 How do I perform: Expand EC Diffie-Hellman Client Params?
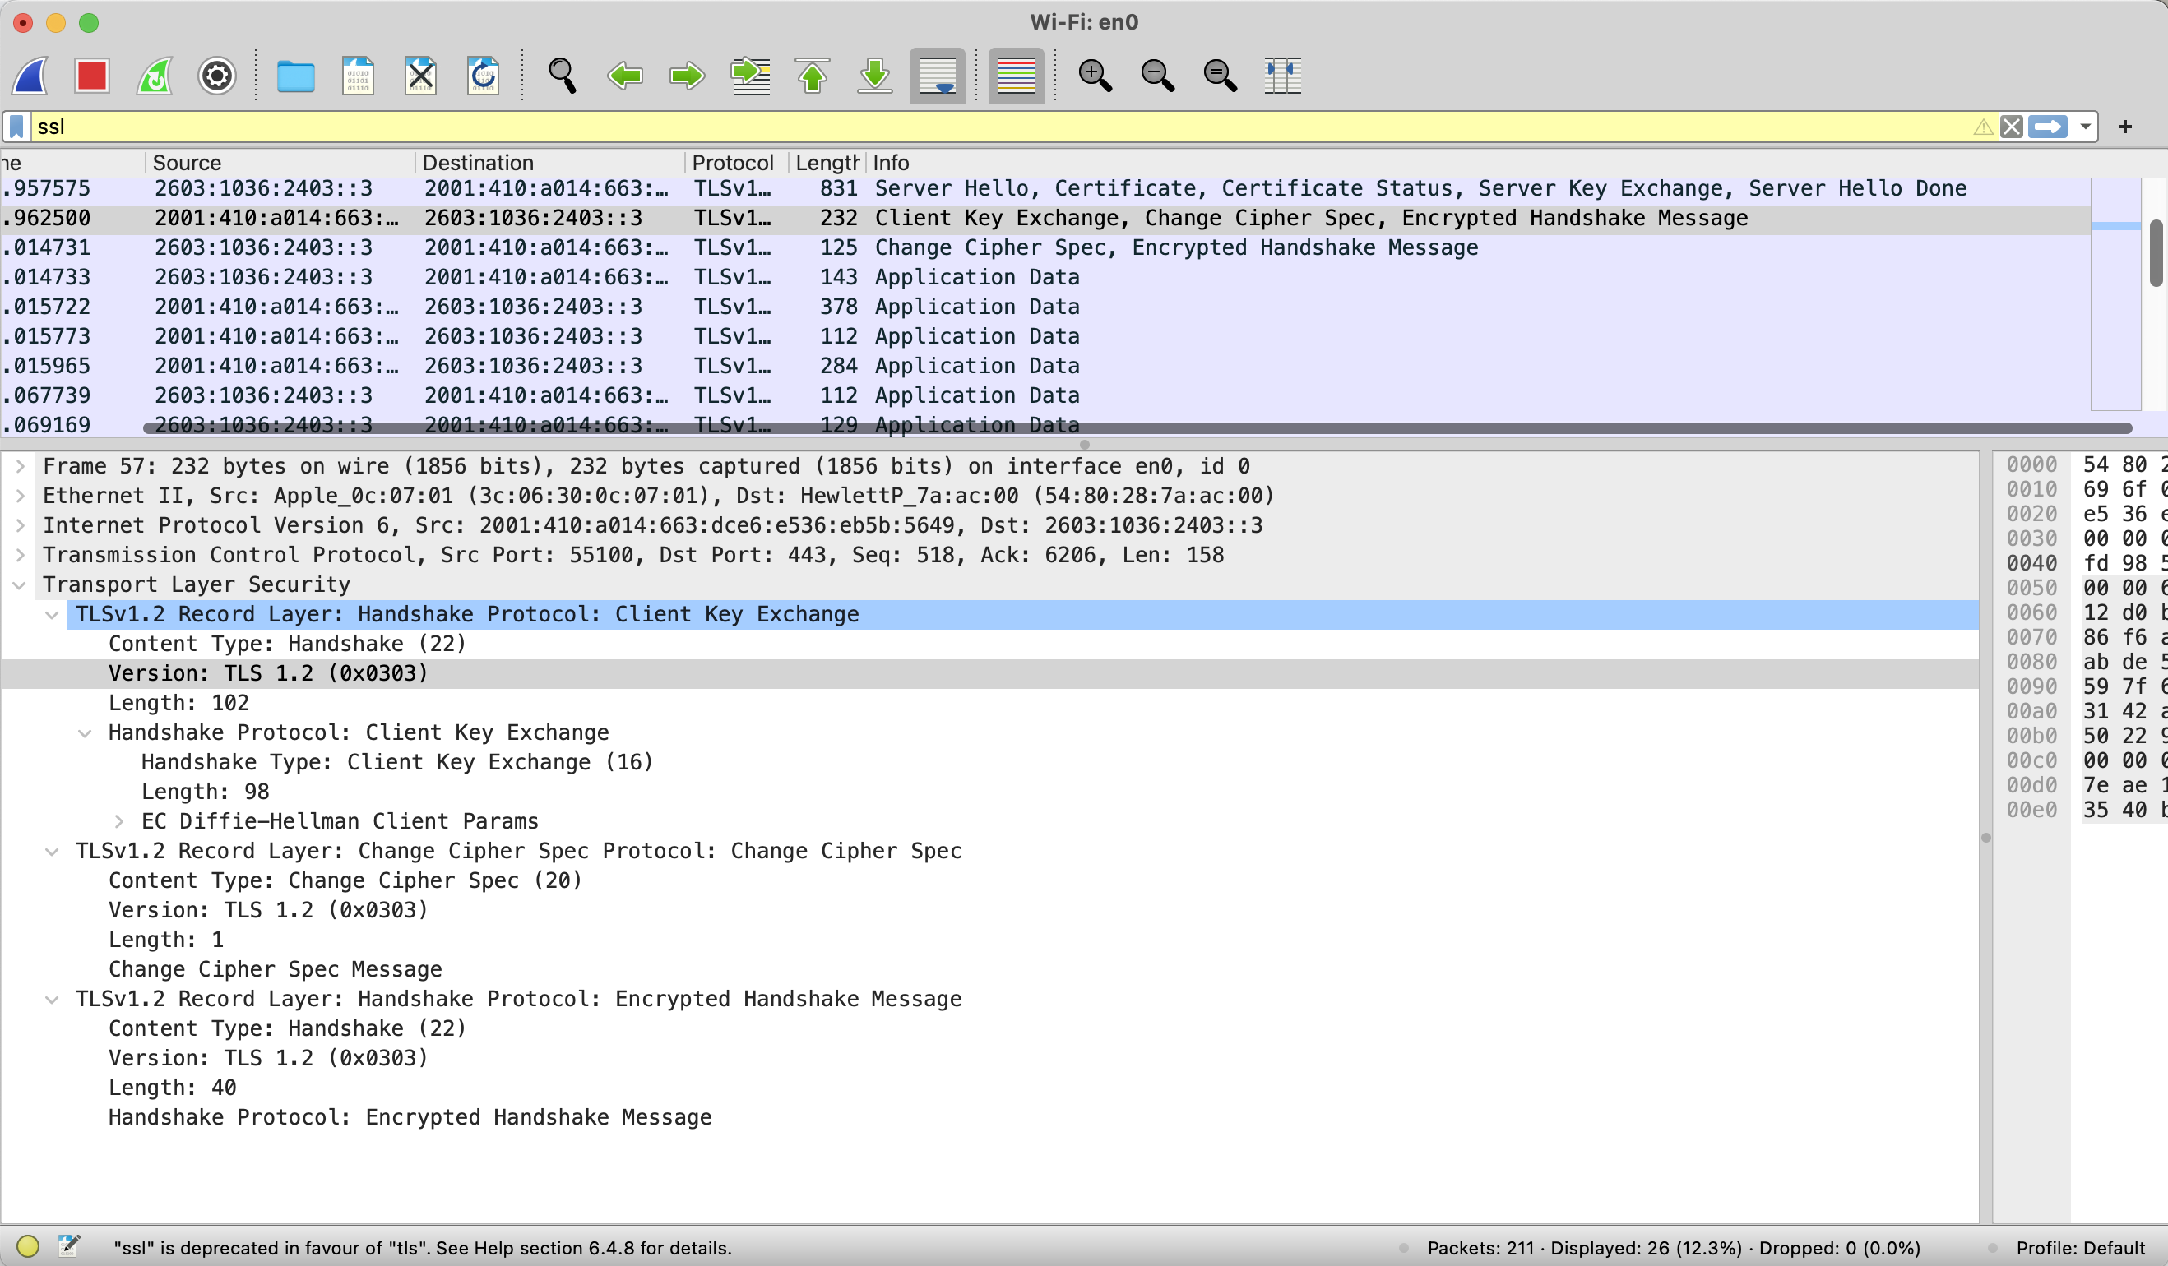click(118, 821)
